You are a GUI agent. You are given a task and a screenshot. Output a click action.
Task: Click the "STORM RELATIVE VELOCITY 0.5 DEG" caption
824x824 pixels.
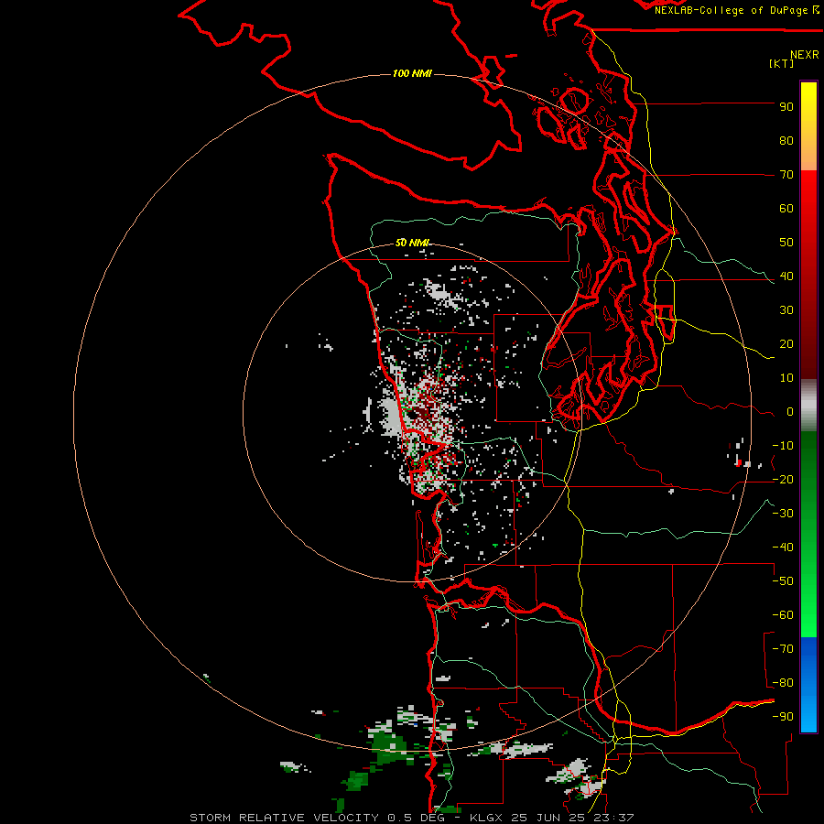point(317,818)
